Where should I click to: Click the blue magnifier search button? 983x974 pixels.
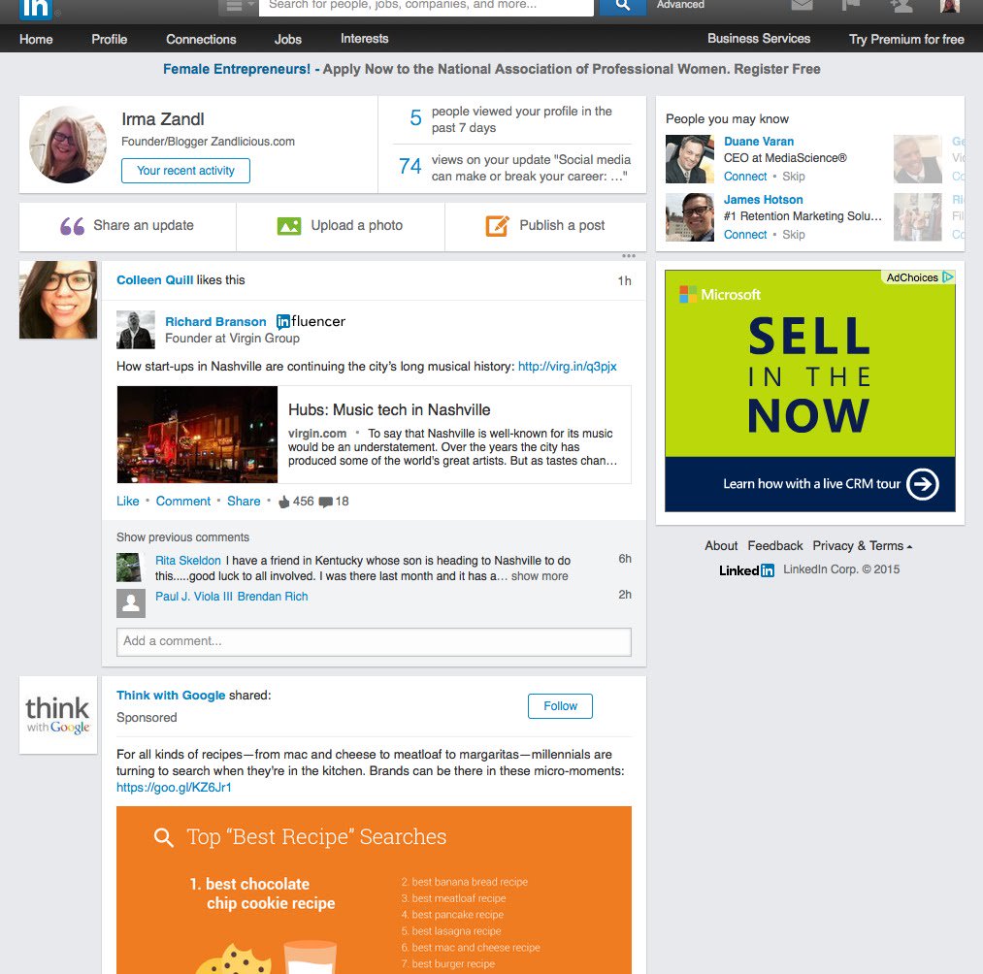click(623, 6)
